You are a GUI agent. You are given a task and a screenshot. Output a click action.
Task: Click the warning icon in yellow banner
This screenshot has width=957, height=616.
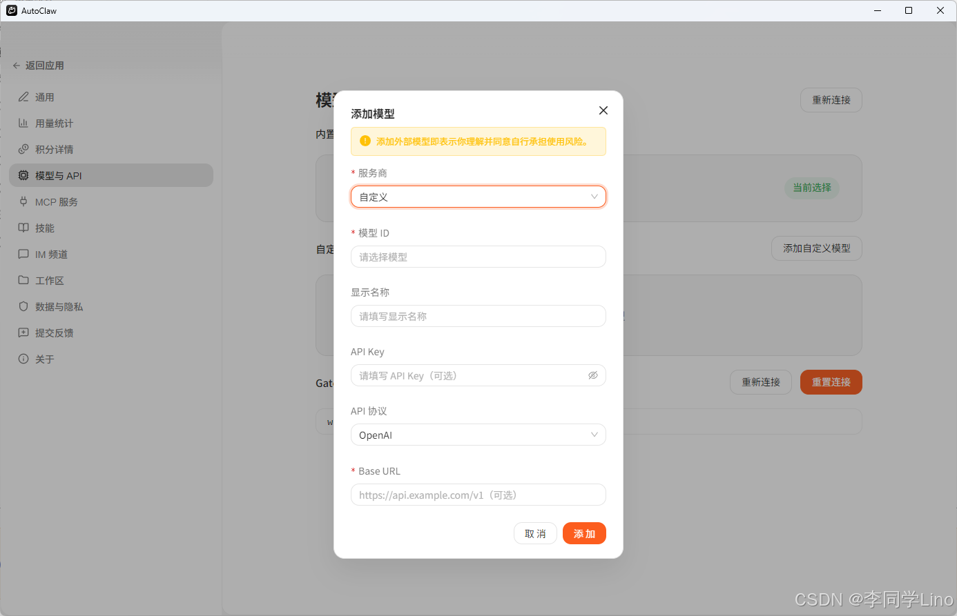tap(365, 141)
